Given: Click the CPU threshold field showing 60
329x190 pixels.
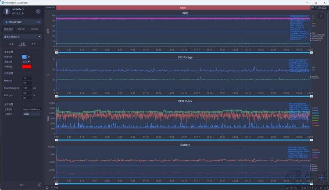Looking at the screenshot, I should 27,93.
